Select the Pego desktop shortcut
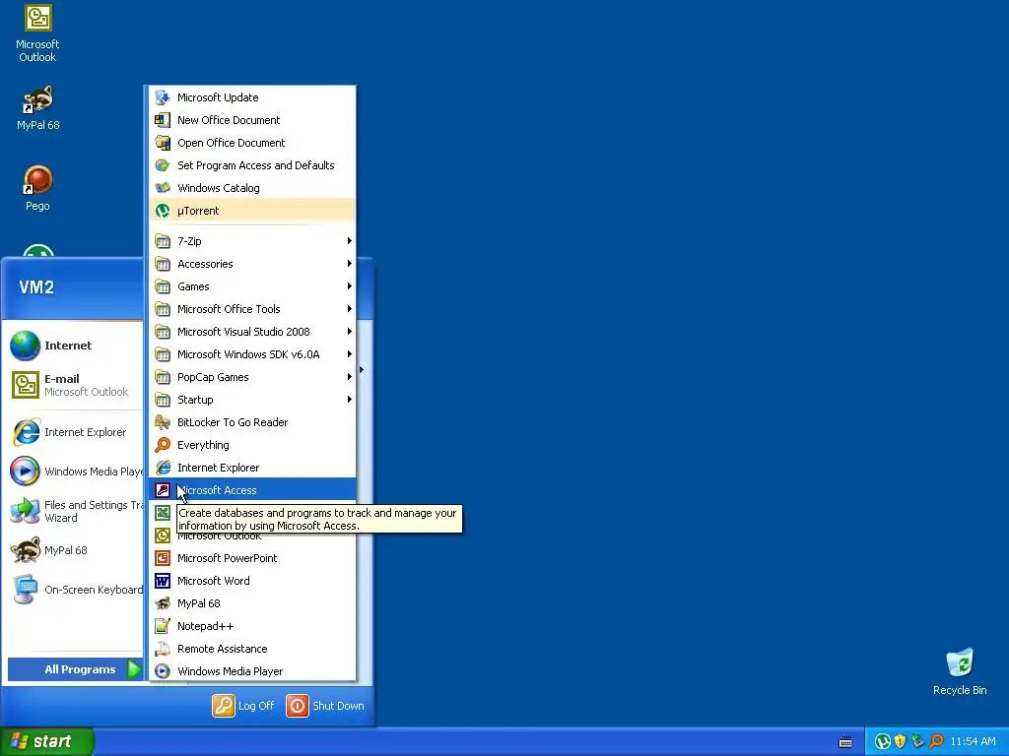Screen dimensions: 1009x756 (x=37, y=188)
